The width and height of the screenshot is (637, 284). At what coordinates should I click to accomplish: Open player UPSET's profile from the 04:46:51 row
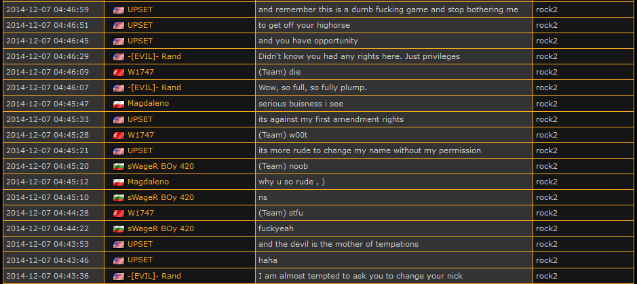[x=140, y=25]
